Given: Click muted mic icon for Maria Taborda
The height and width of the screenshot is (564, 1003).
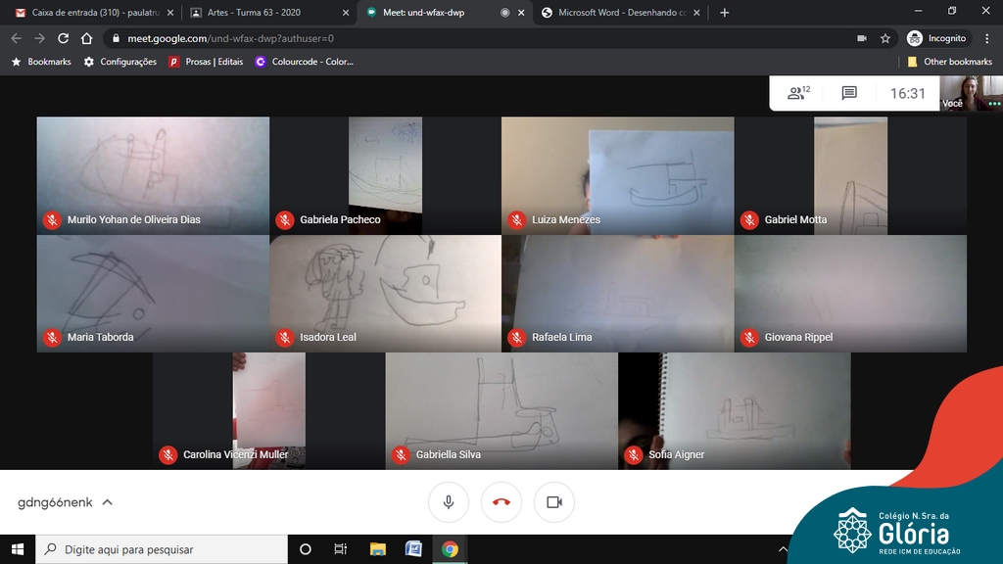Looking at the screenshot, I should [x=53, y=338].
